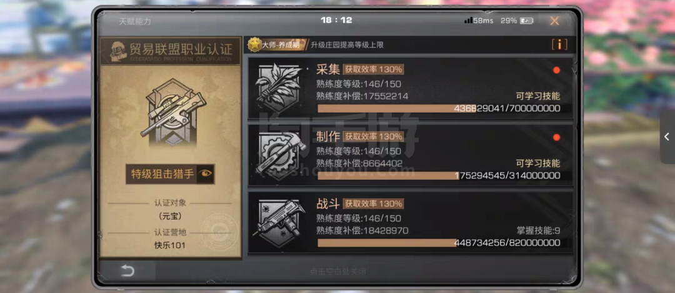Viewport: 675px width, 293px height.
Task: Click the 采集 proficiency progress bar
Action: 439,109
